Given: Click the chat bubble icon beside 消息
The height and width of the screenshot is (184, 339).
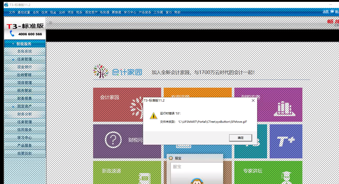Looking at the screenshot, I should tap(332, 12).
